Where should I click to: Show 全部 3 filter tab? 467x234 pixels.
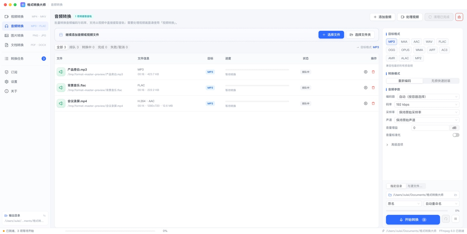point(61,47)
